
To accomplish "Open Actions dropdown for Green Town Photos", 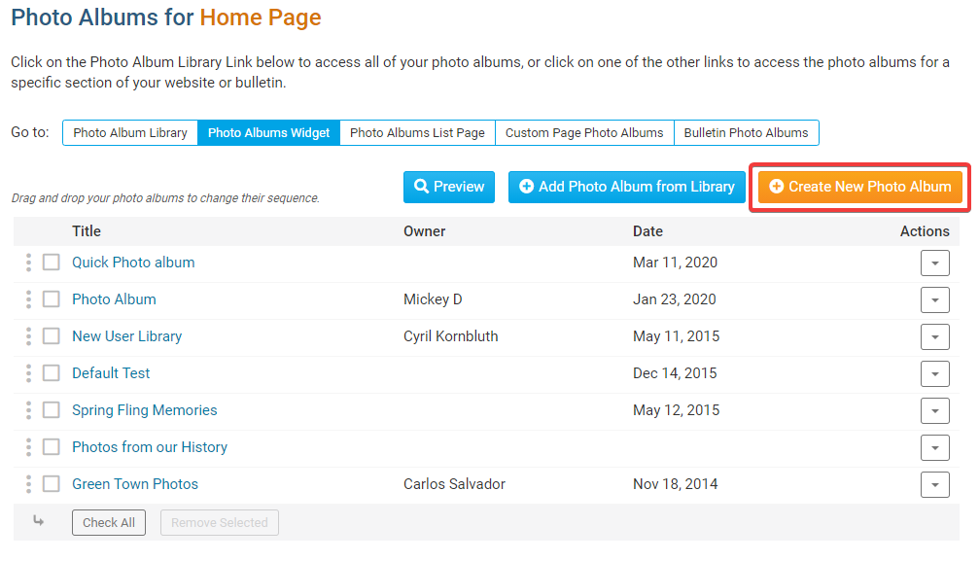I will coord(934,485).
